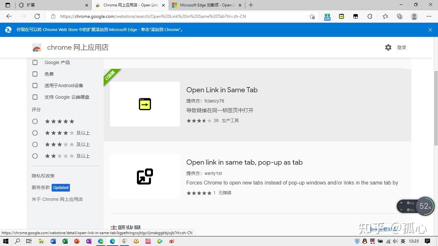Open a new tab with the plus button
This screenshot has width=438, height=246.
pos(251,5)
